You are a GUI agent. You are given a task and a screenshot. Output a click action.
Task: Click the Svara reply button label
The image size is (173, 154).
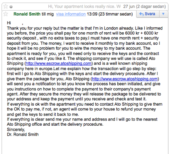click(150, 14)
